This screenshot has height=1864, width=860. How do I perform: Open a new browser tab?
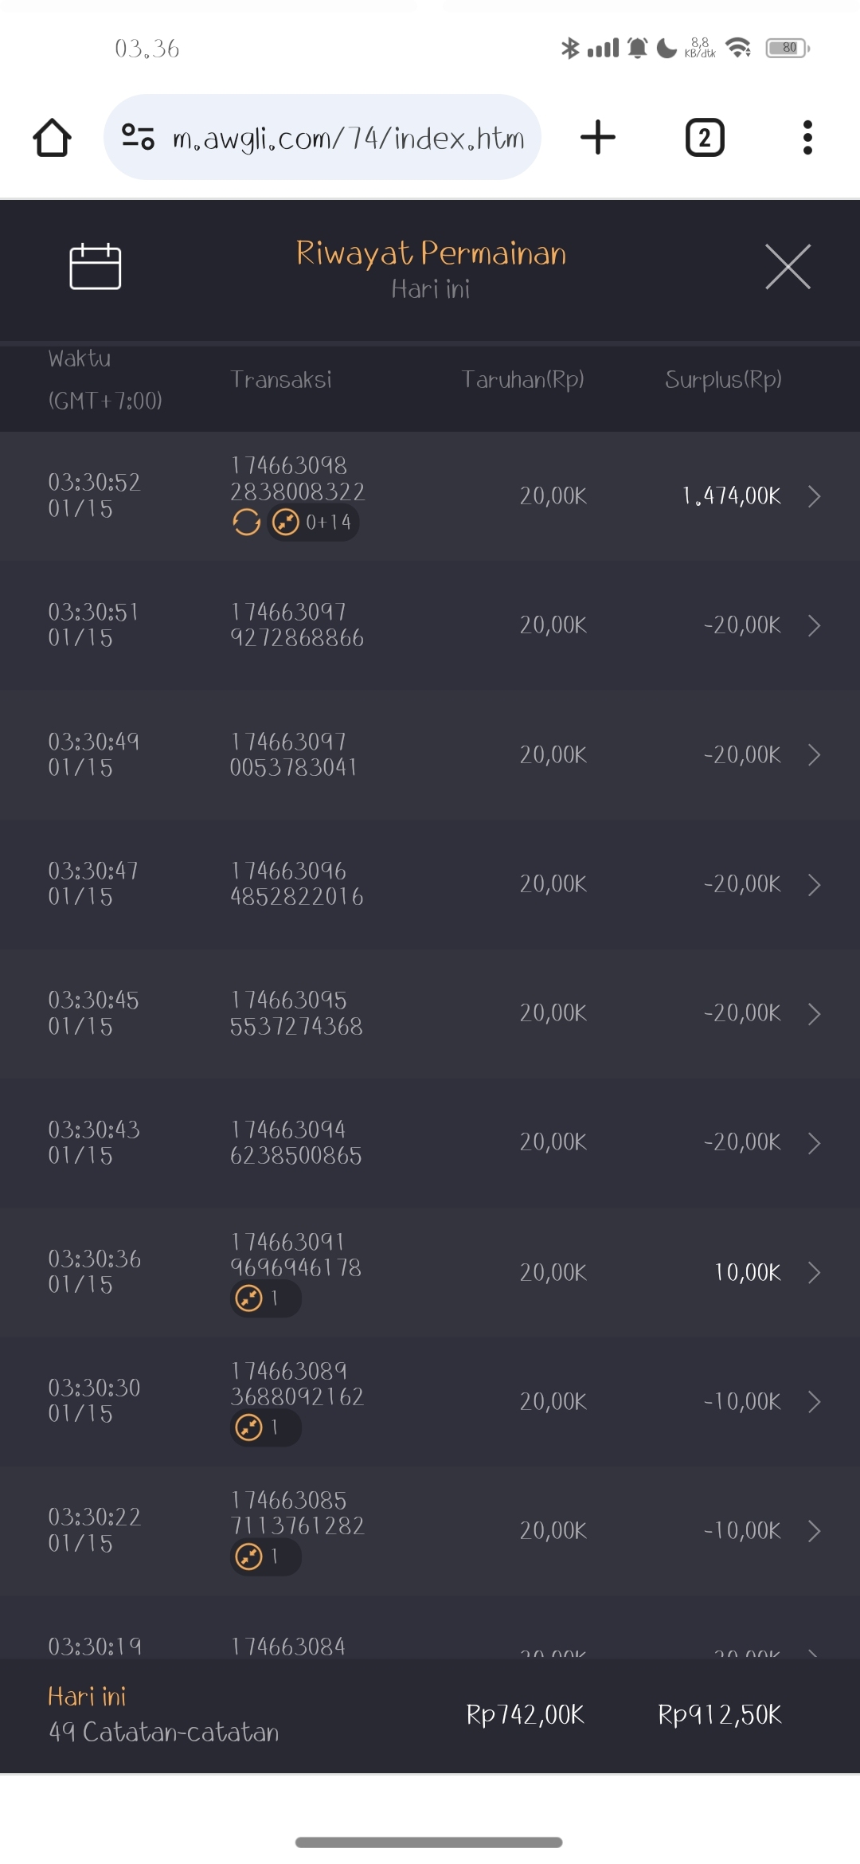coord(598,138)
